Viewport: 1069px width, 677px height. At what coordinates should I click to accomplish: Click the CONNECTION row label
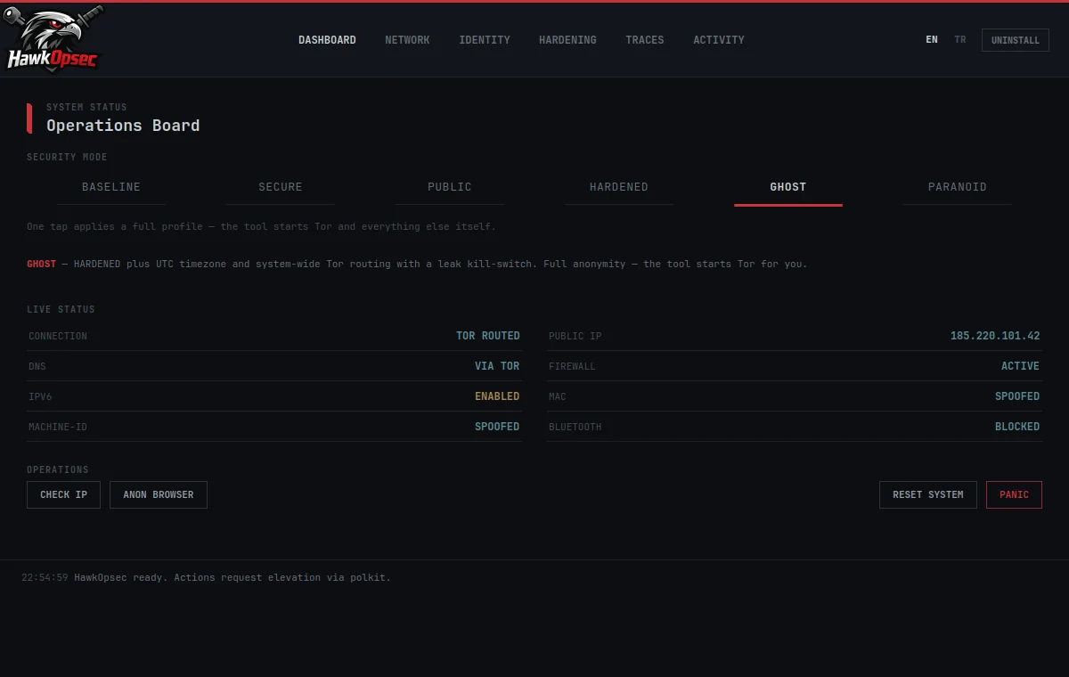[x=58, y=336]
